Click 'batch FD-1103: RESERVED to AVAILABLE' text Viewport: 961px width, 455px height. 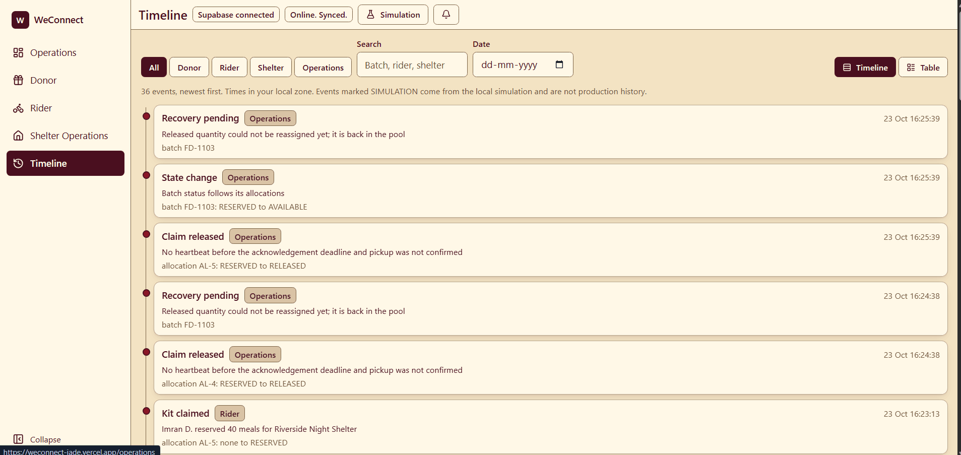click(234, 207)
